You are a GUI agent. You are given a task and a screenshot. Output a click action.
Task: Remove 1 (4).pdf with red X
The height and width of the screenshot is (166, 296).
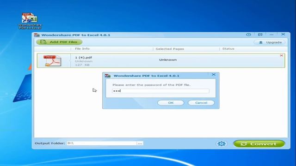pos(281,55)
